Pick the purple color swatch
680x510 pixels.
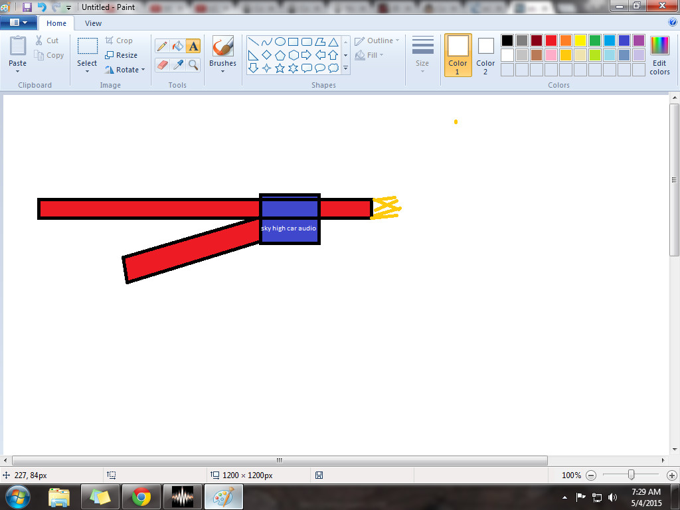tap(639, 41)
